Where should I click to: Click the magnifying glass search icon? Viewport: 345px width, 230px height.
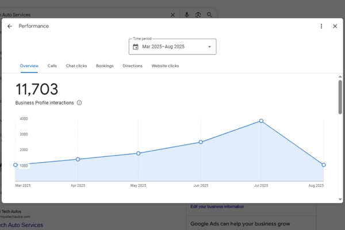point(210,15)
